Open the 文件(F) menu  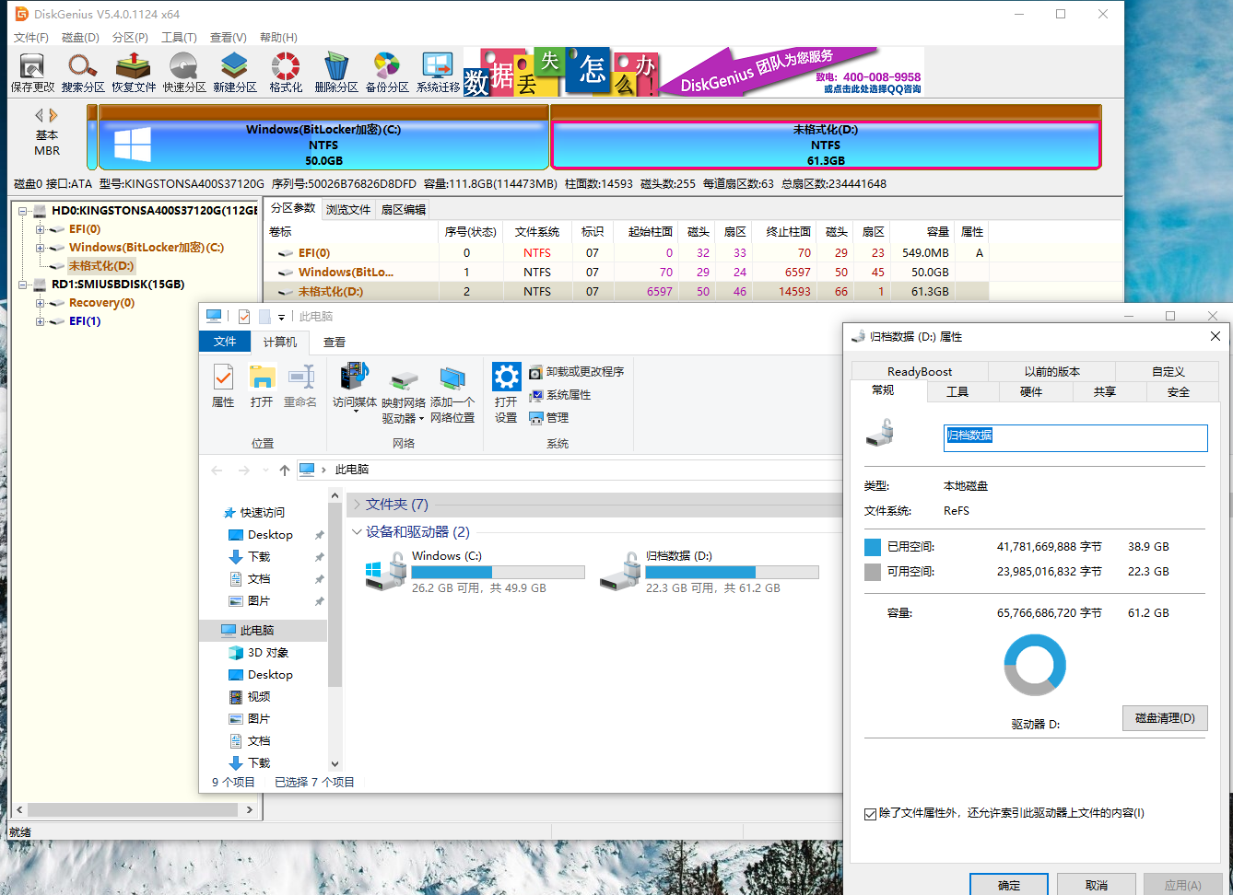[x=30, y=38]
